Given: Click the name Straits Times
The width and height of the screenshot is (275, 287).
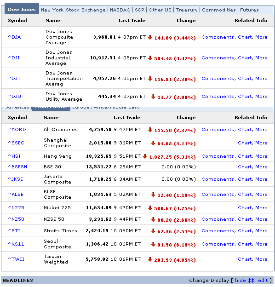Looking at the screenshot, I should tap(60, 231).
